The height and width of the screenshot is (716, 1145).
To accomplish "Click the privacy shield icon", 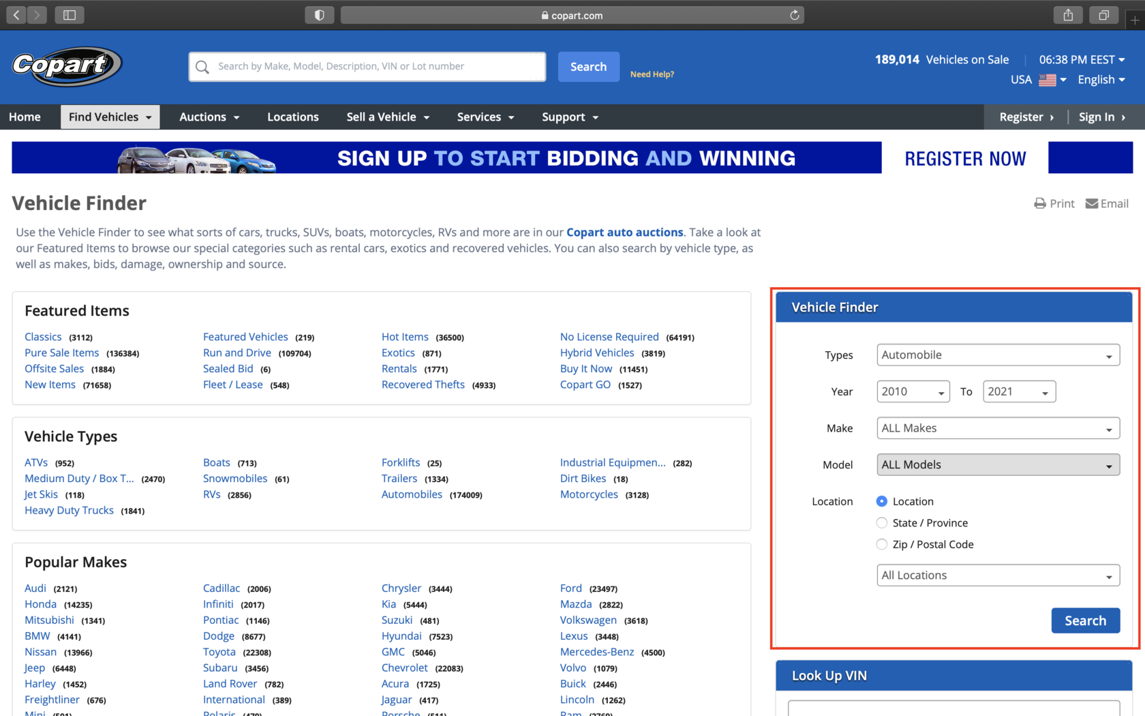I will pos(319,15).
